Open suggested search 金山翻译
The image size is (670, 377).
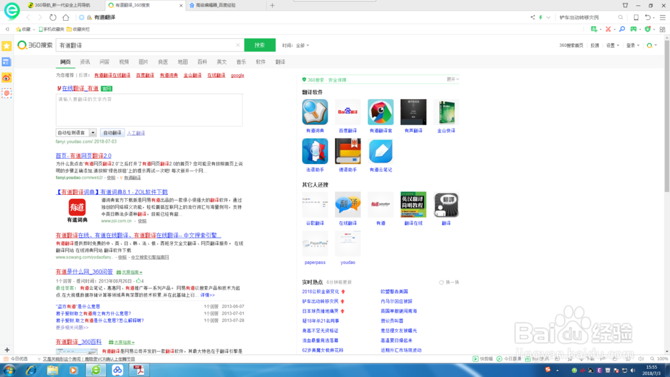pyautogui.click(x=192, y=75)
